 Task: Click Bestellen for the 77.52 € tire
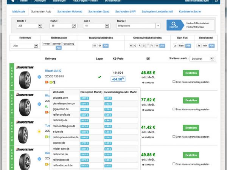click(191, 100)
